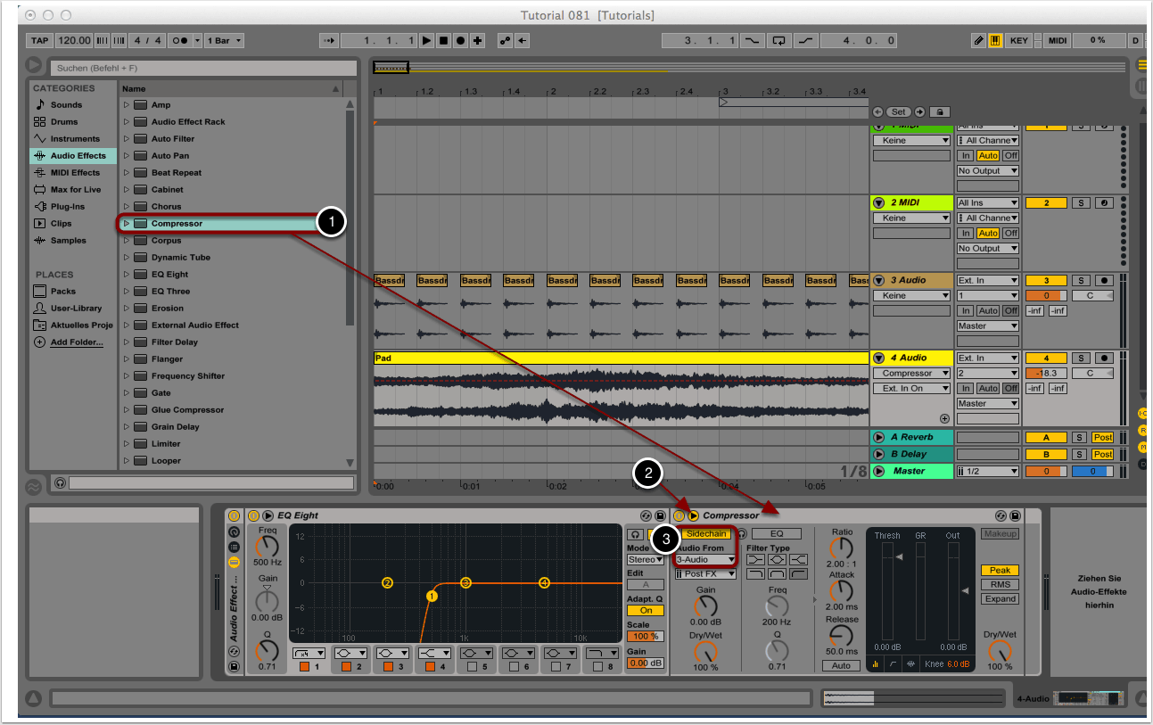Click the TAP tempo button
1153x725 pixels.
(39, 40)
